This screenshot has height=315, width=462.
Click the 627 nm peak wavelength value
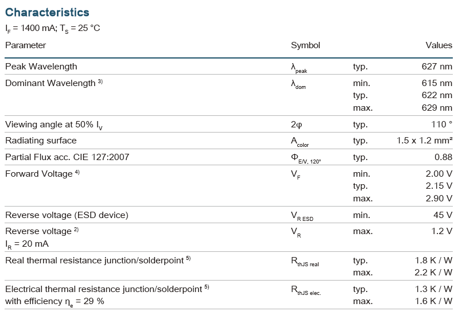(x=437, y=67)
